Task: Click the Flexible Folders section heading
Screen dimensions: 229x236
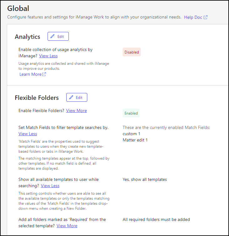Action: pyautogui.click(x=37, y=98)
